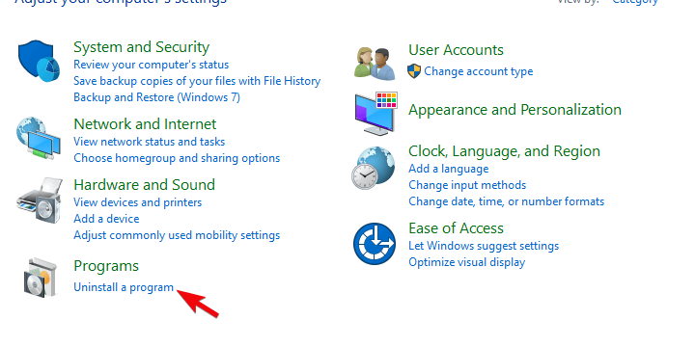The image size is (695, 347).
Task: Click Add a device link
Action: tap(106, 219)
